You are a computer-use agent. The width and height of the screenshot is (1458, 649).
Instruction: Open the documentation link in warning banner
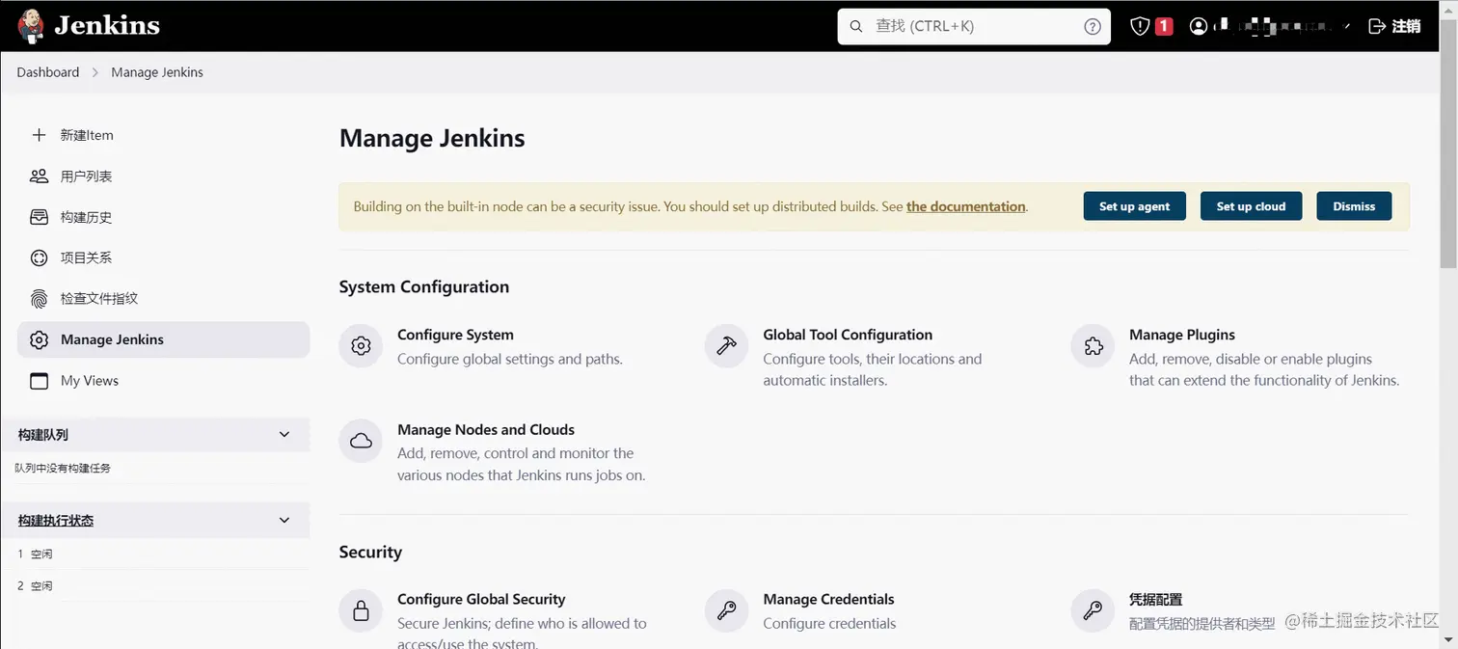[x=966, y=206]
